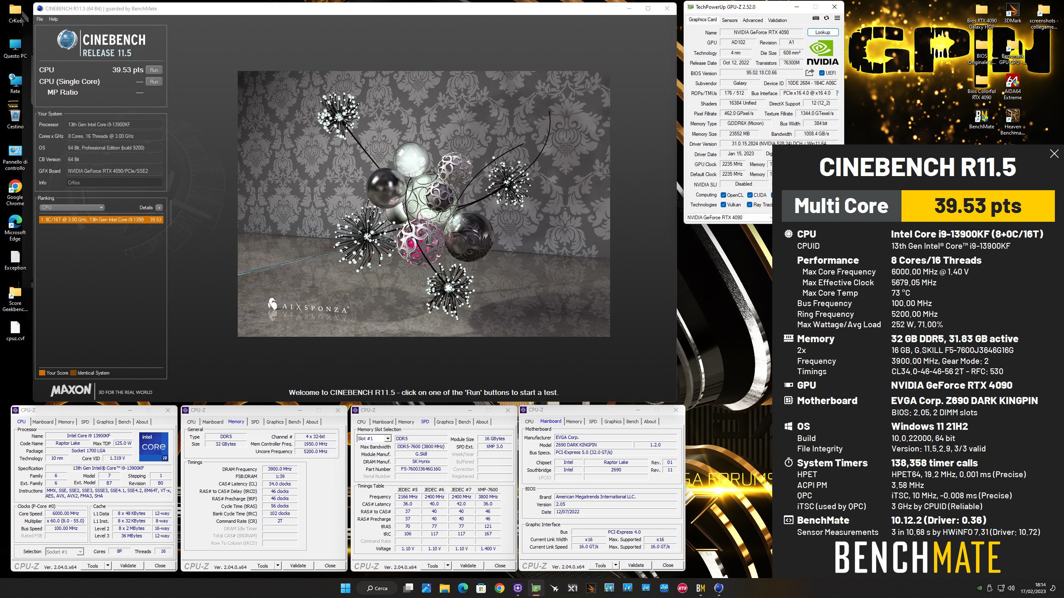Click the BIOS export share icon in GPU-Z

809,73
